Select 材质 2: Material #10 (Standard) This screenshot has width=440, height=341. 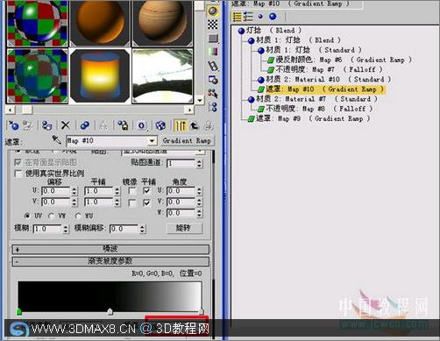324,79
